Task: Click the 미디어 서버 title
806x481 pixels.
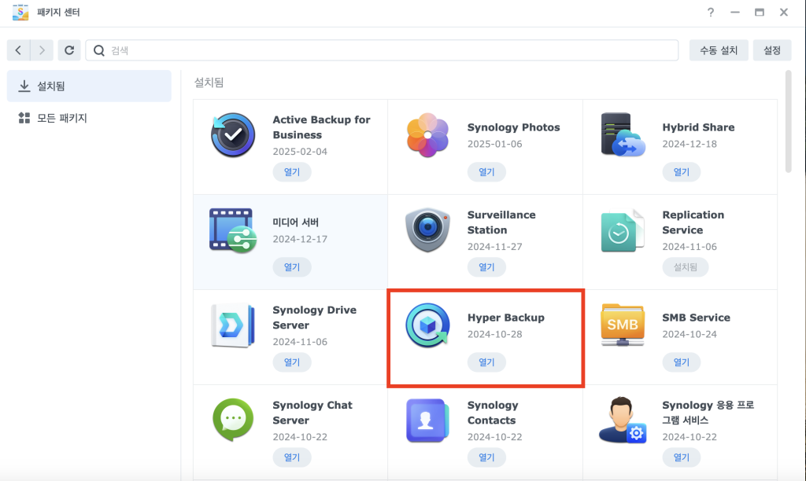Action: coord(296,222)
